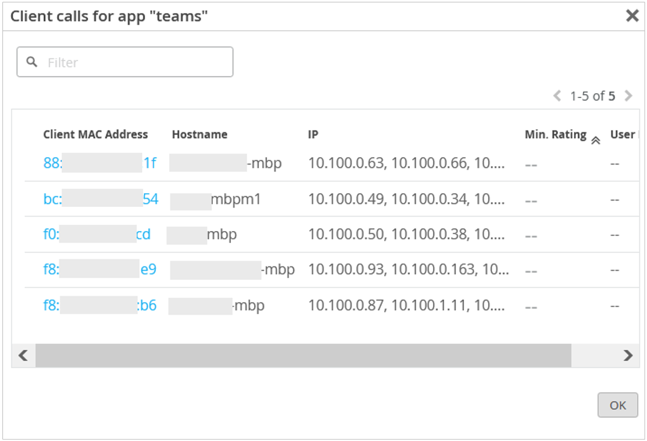Go to the previous page of results
This screenshot has width=647, height=441.
pyautogui.click(x=557, y=96)
